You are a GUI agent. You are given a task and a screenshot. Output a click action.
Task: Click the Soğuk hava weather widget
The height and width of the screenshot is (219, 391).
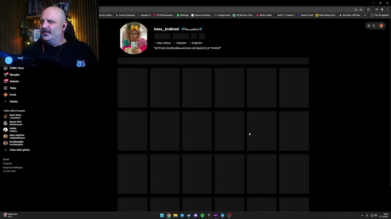[x=10, y=215]
